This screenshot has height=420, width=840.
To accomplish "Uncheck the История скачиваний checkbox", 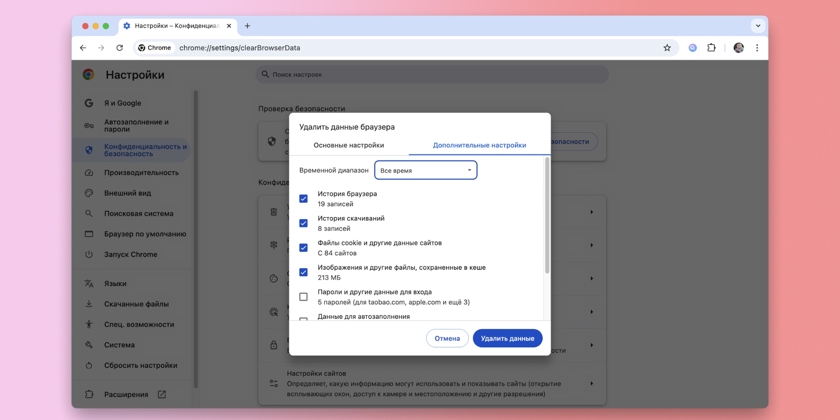I will (303, 223).
